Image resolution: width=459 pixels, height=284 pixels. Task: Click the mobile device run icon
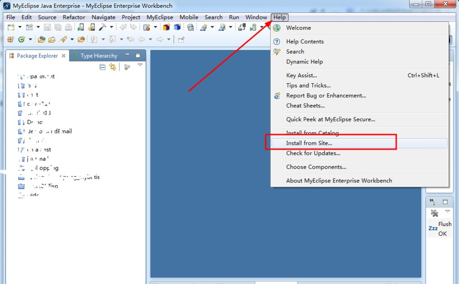81,28
